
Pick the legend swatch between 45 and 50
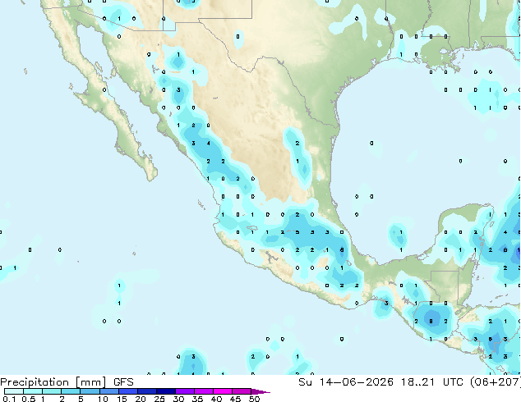242,391
